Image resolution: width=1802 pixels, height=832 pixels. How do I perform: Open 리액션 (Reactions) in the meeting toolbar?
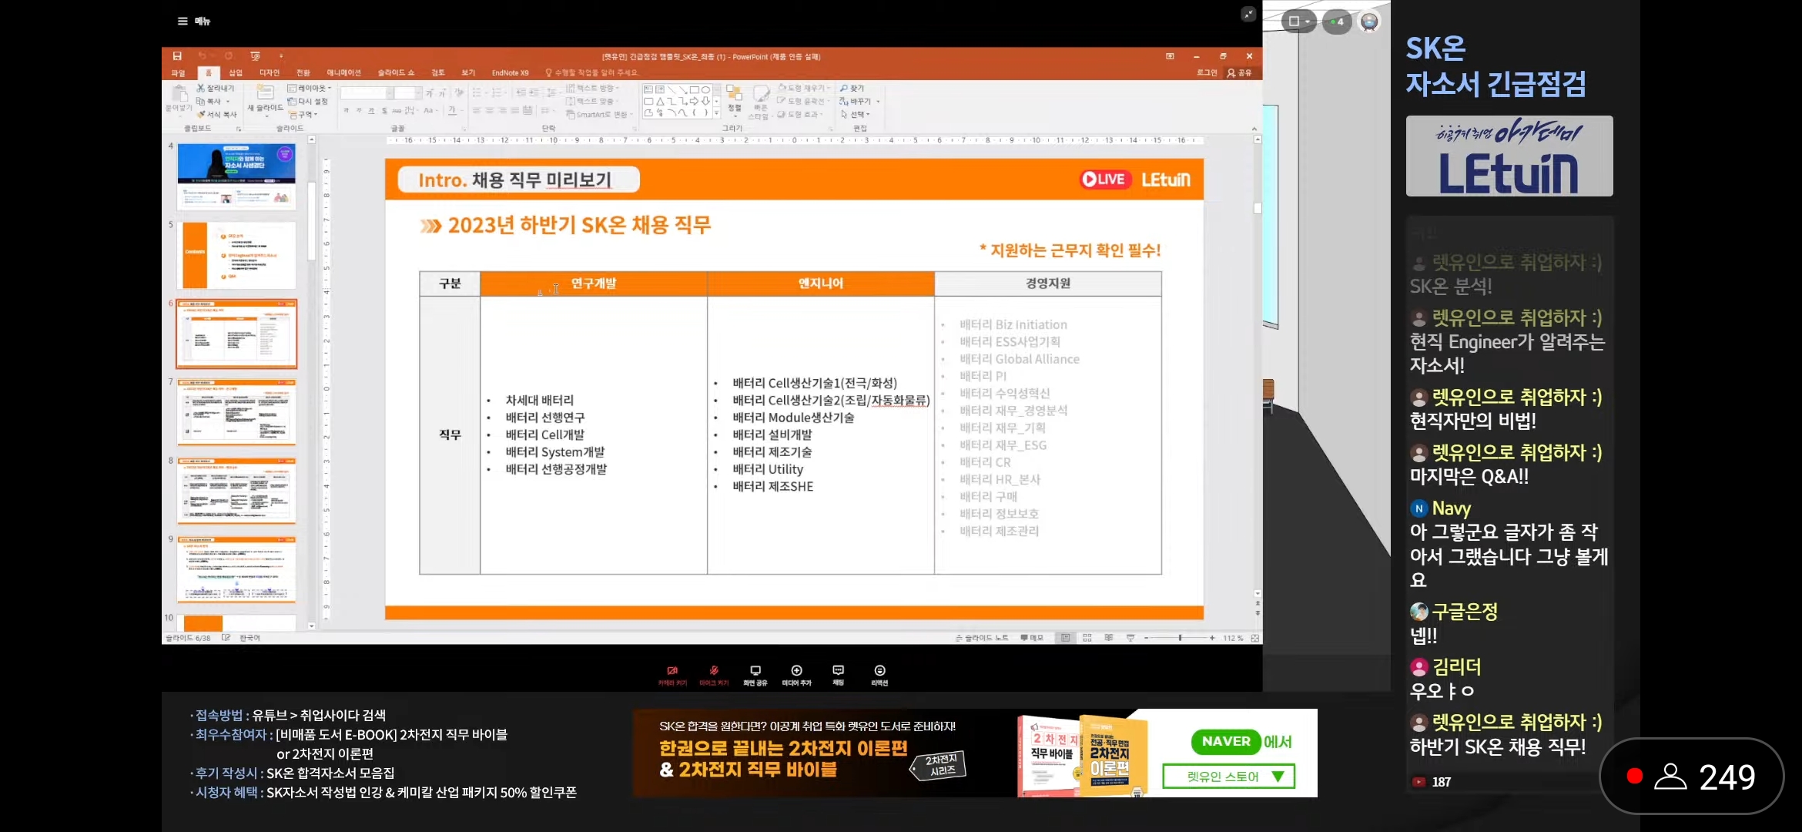pos(879,675)
